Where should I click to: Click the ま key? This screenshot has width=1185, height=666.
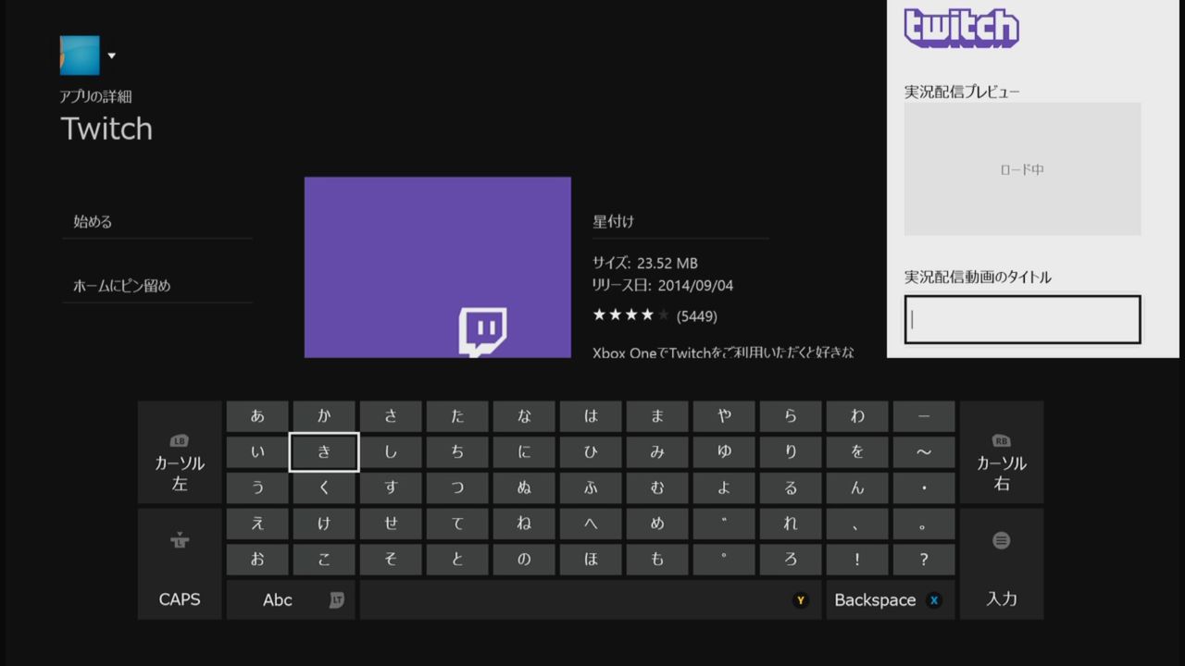click(x=657, y=416)
